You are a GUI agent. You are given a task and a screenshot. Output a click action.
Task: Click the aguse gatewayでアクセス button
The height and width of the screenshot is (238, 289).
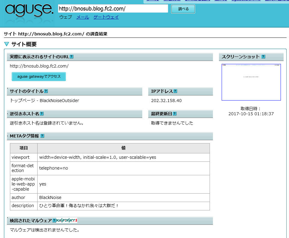[x=39, y=77]
